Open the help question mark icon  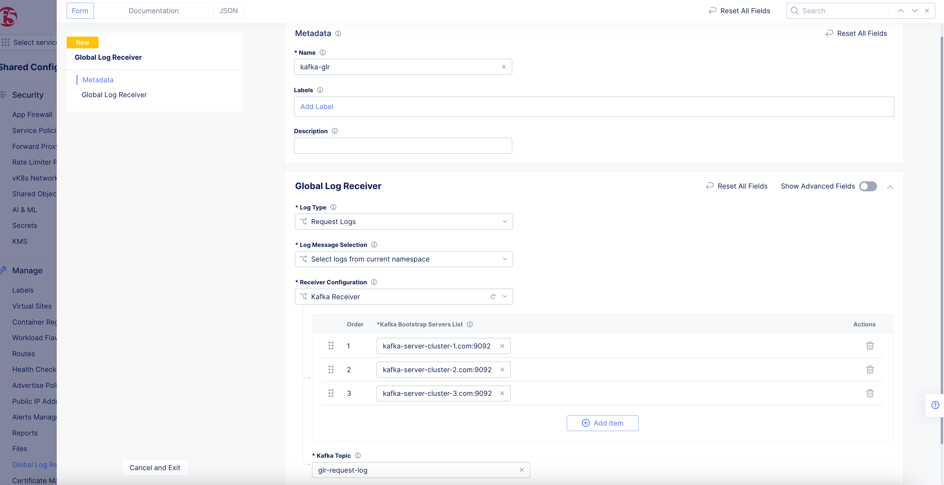click(x=935, y=405)
